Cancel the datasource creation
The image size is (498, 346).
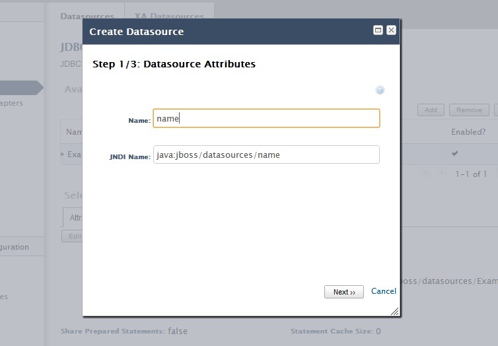point(384,291)
